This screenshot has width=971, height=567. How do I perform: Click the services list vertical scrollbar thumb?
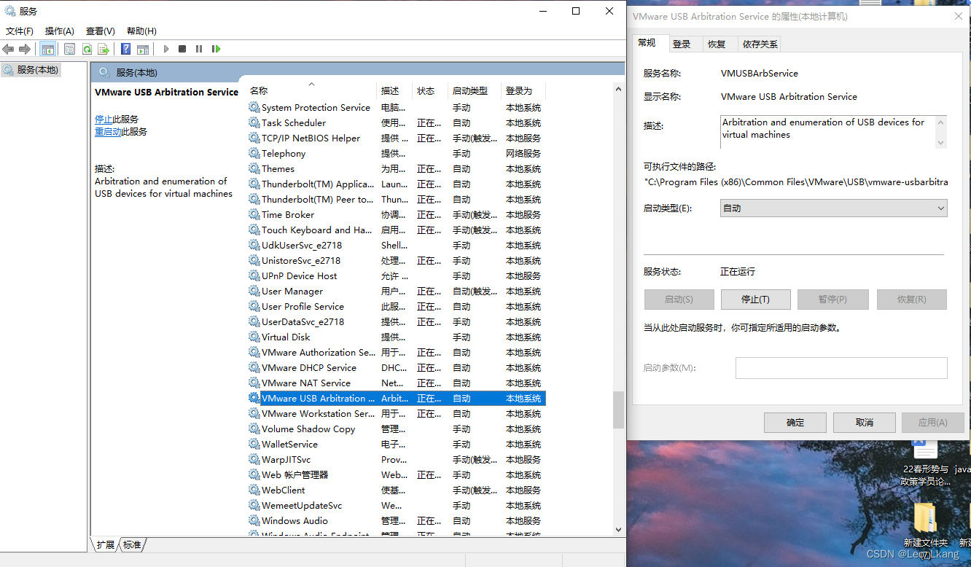tap(618, 410)
